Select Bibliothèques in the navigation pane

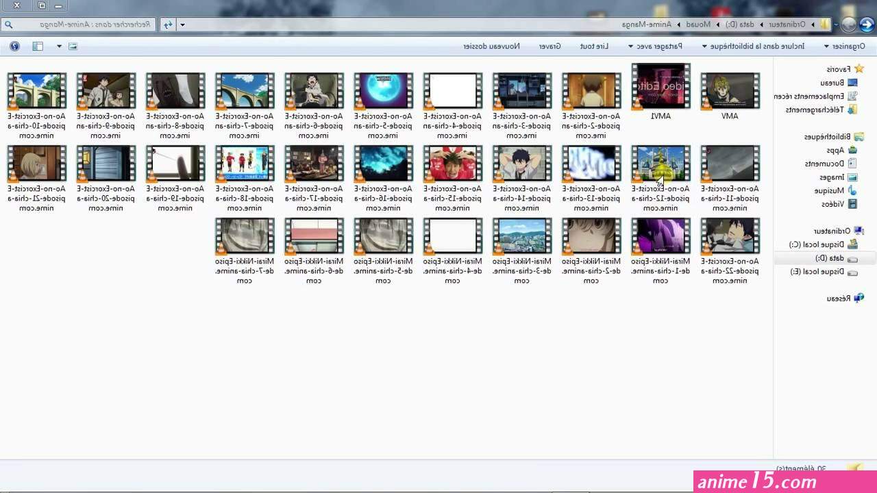834,137
